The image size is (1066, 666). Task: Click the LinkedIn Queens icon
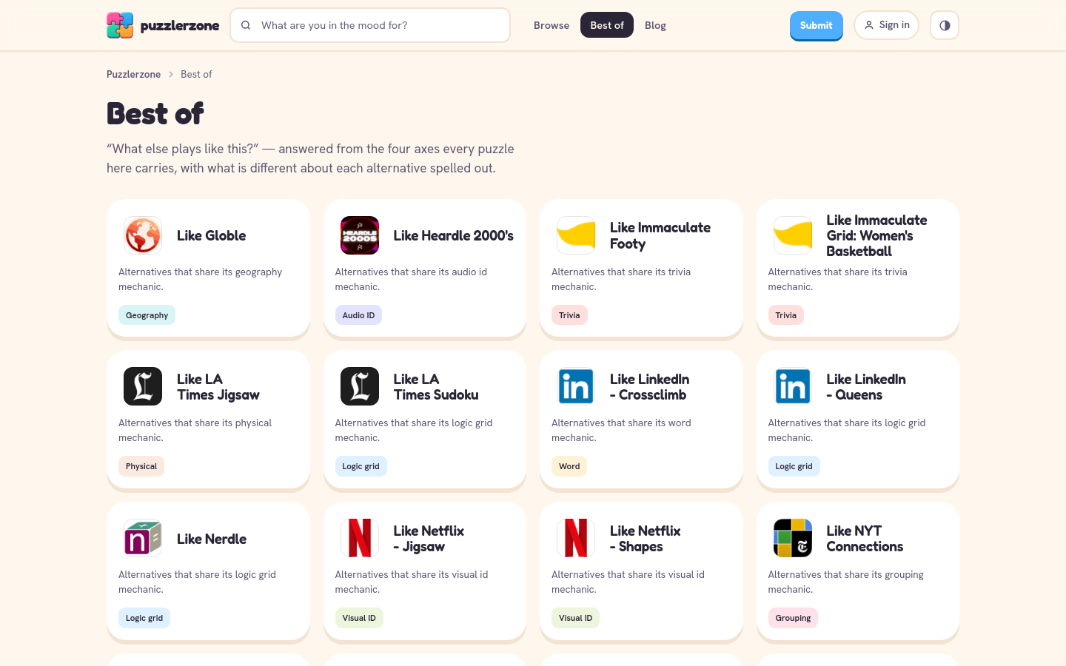[x=793, y=386]
